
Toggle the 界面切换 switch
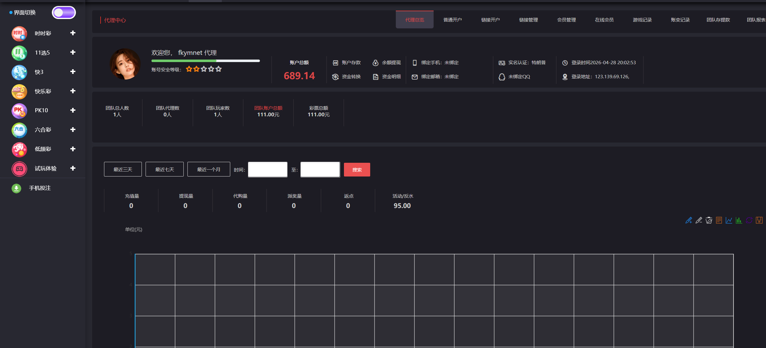tap(64, 12)
